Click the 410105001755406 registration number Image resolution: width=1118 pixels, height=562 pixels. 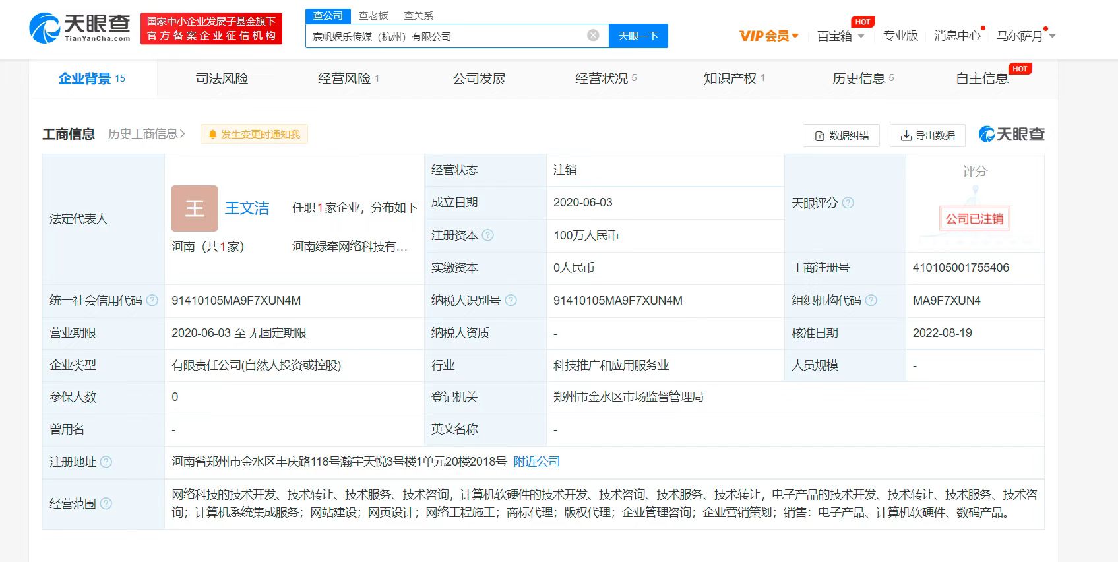click(x=961, y=268)
